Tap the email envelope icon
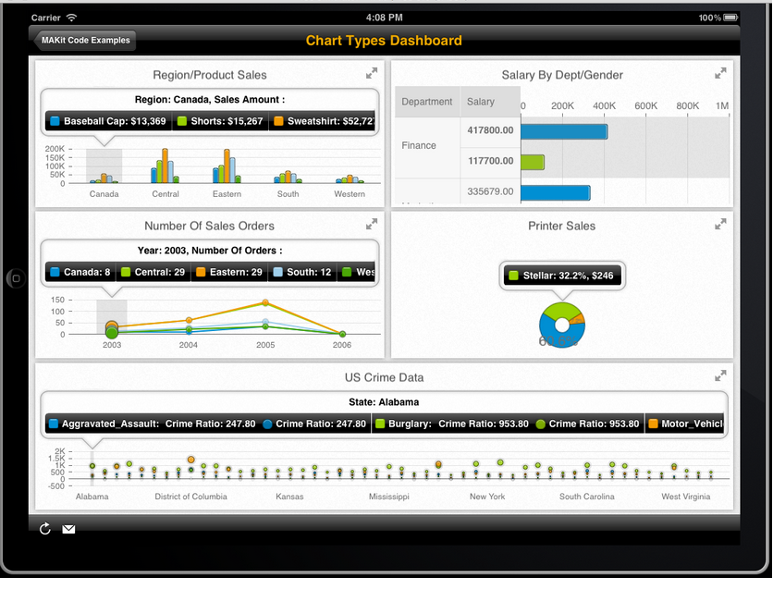Screen dimensions: 773x614 click(x=68, y=529)
